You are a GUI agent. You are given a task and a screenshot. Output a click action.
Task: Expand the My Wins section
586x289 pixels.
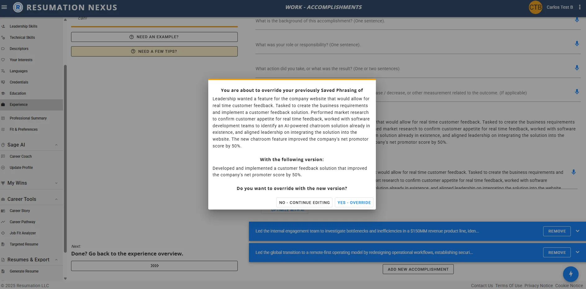tap(56, 183)
